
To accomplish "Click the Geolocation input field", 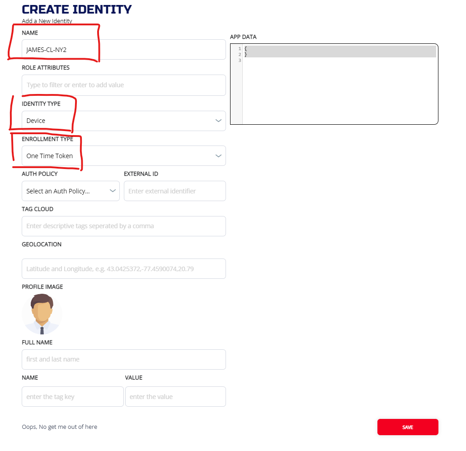I will 123,269.
